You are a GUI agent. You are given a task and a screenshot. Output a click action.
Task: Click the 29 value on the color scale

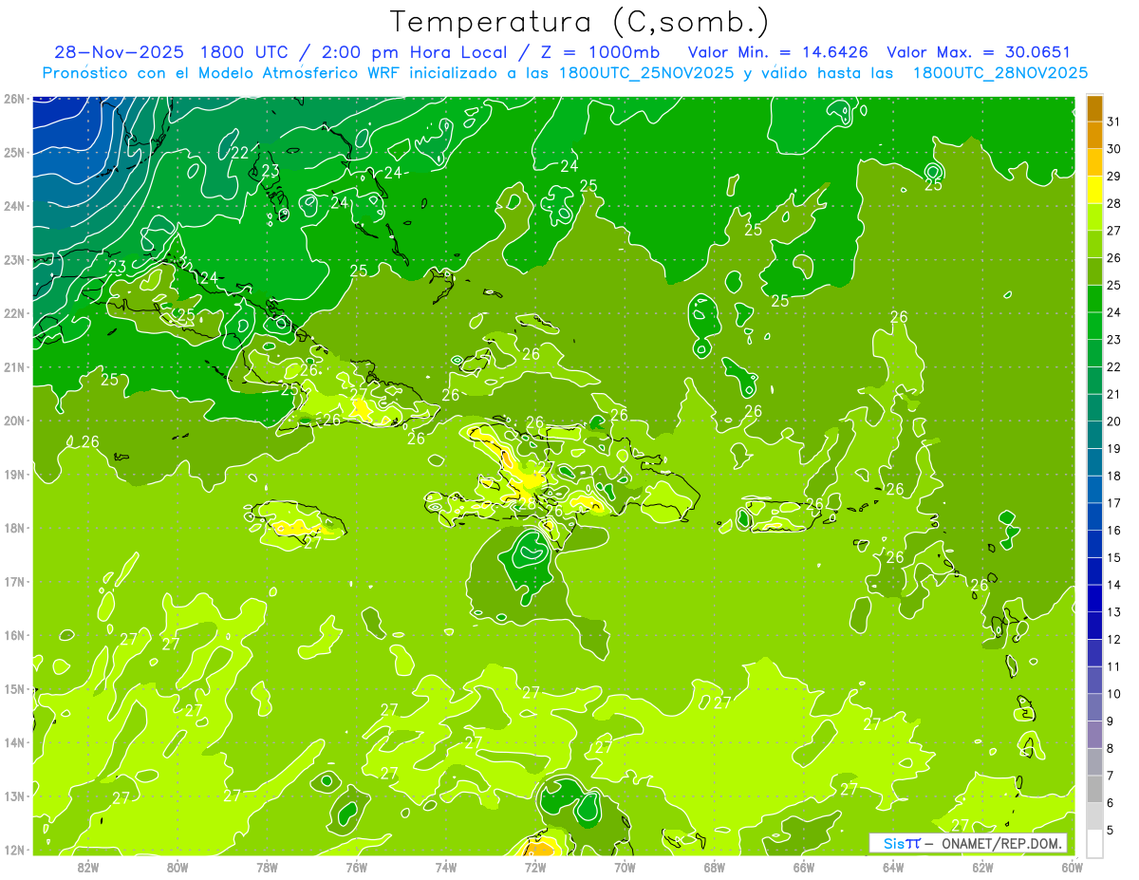point(1114,177)
